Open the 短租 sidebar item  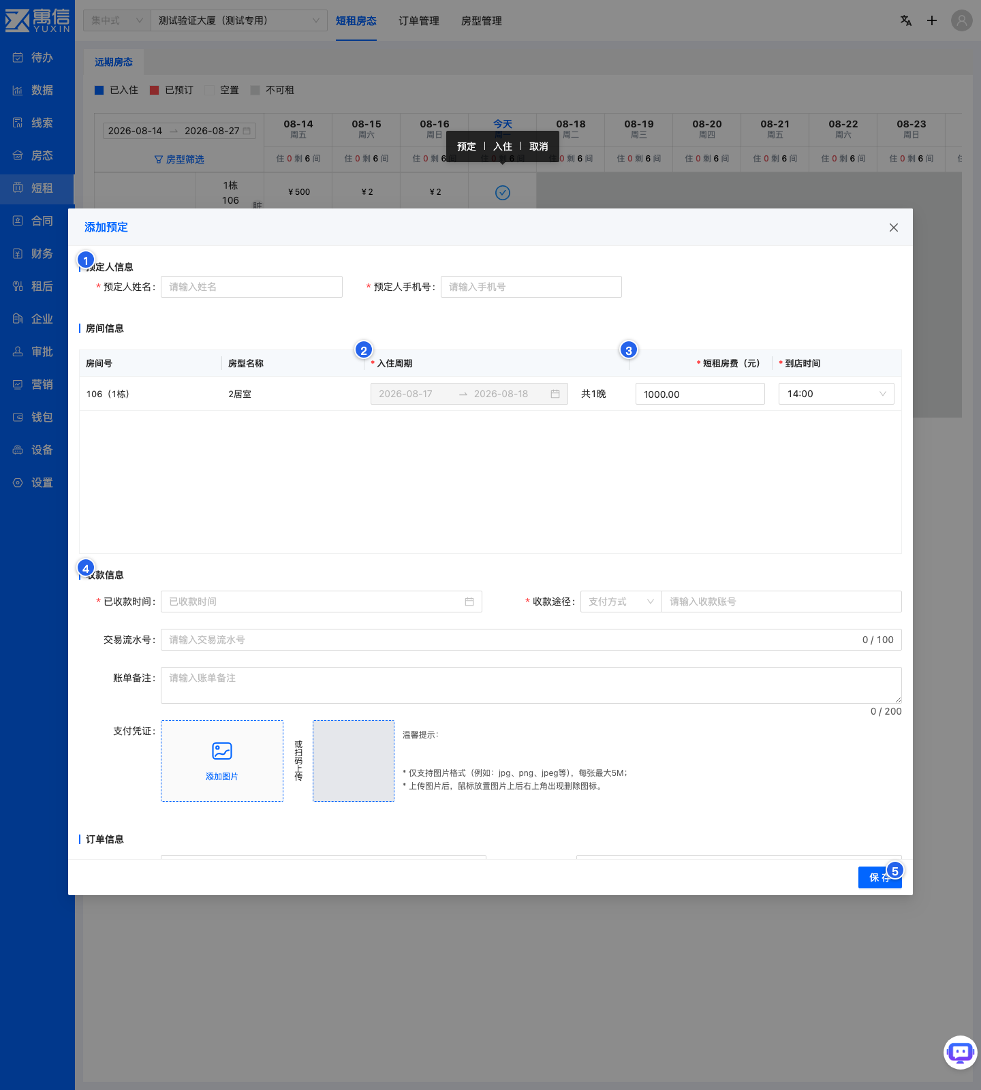(37, 188)
